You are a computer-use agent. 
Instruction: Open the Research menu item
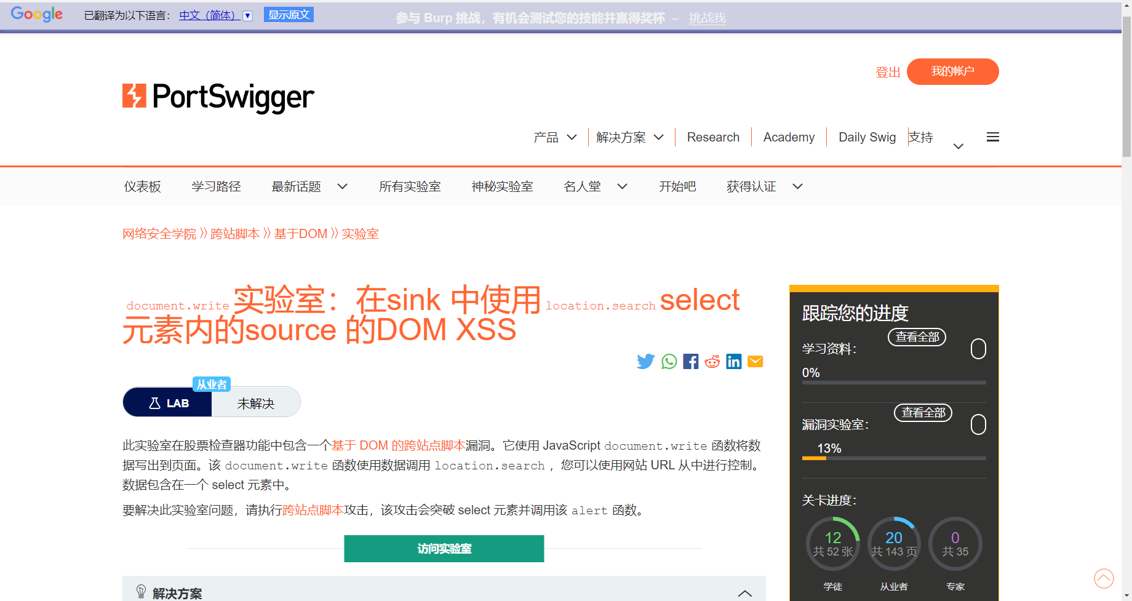click(713, 137)
